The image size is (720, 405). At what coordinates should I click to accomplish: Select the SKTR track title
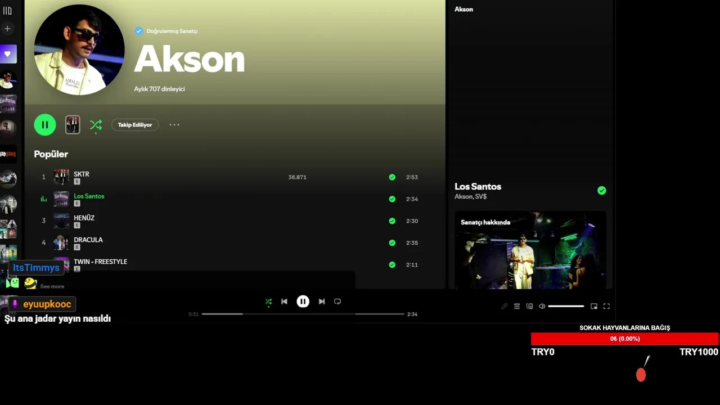tap(82, 174)
